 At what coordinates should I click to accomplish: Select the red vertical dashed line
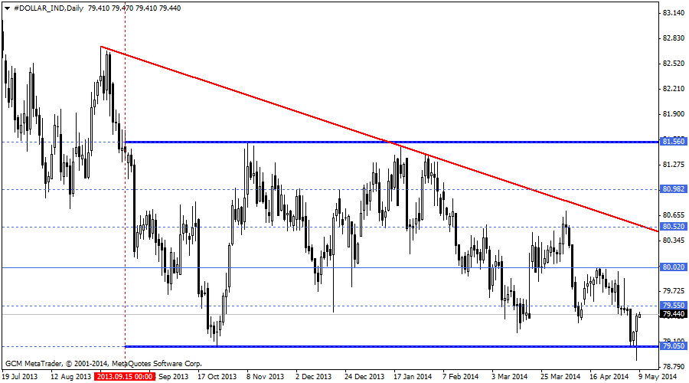[x=125, y=230]
